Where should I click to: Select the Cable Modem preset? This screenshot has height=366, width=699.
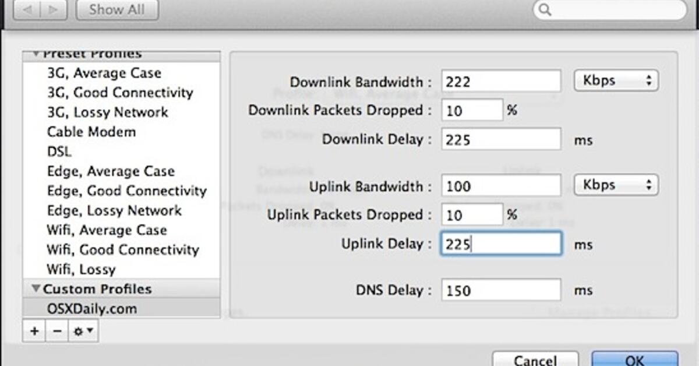tap(91, 132)
